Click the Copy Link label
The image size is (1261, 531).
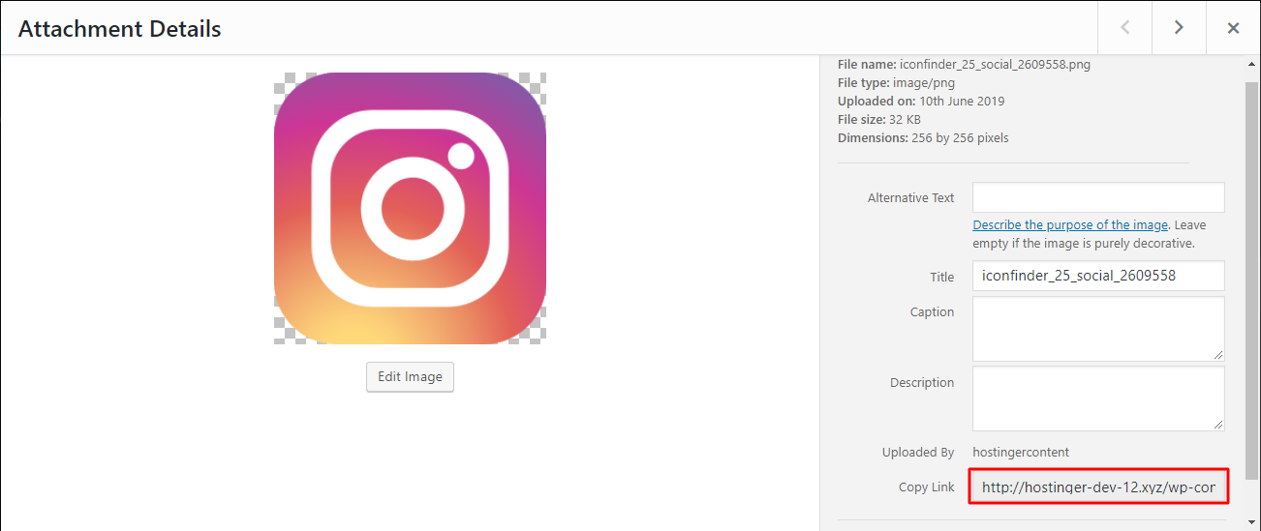click(926, 487)
